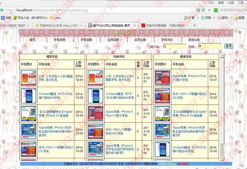Switch to 双鱼林的QQ空间 tab
Screen dimensions: 247x169
[59, 25]
